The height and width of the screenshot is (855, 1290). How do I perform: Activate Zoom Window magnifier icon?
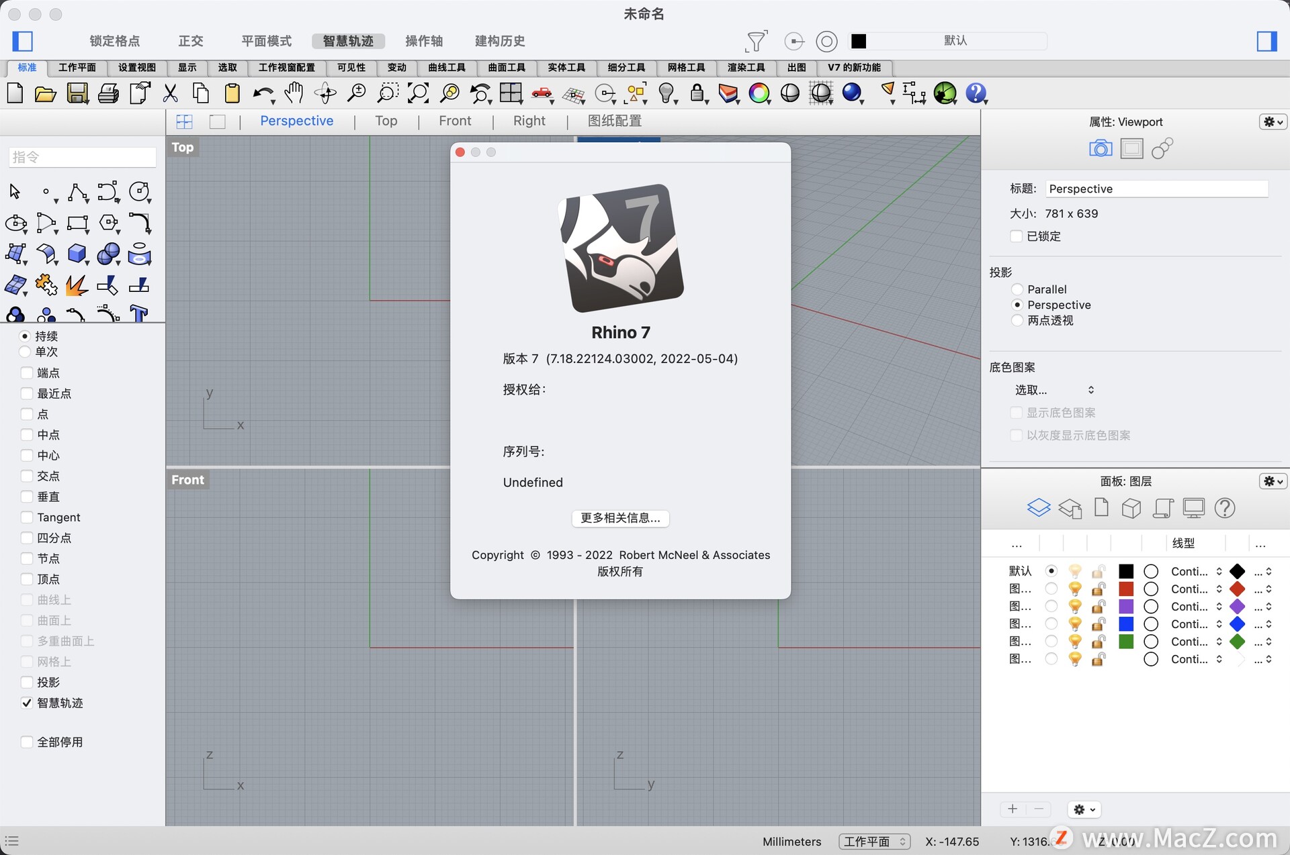[x=387, y=93]
